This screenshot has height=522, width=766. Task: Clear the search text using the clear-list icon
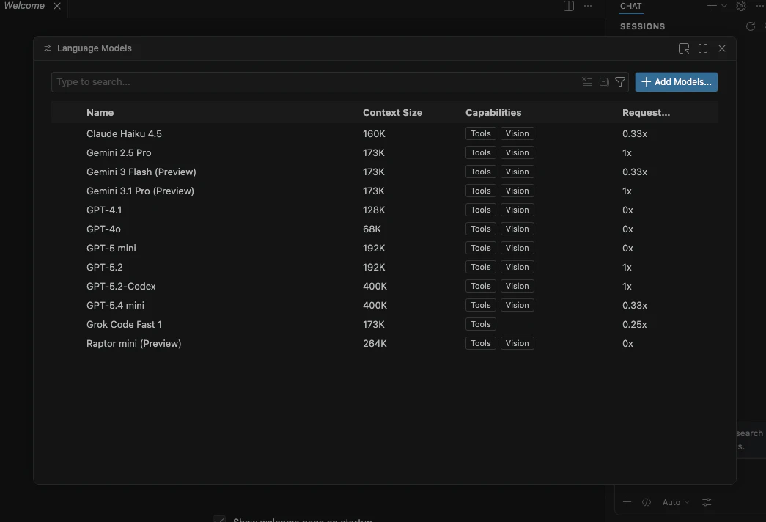click(587, 82)
